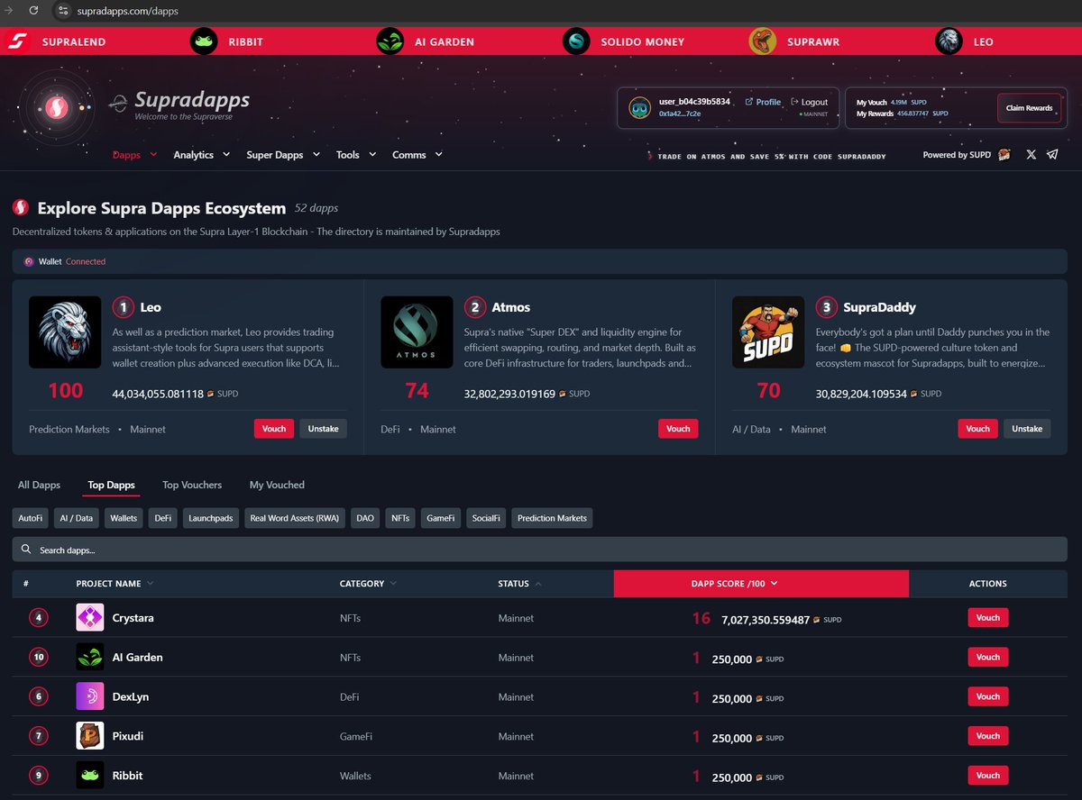This screenshot has height=800, width=1082.
Task: Expand the Tools menu
Action: pos(355,155)
